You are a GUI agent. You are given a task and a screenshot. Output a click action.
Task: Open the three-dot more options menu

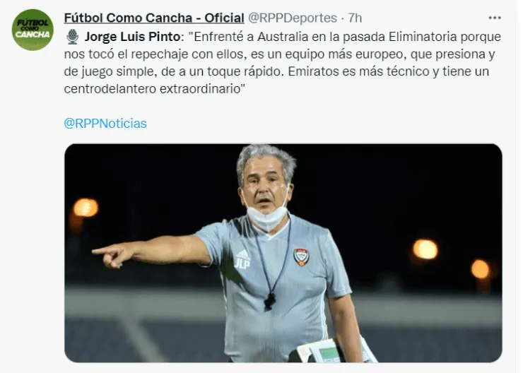pos(495,18)
